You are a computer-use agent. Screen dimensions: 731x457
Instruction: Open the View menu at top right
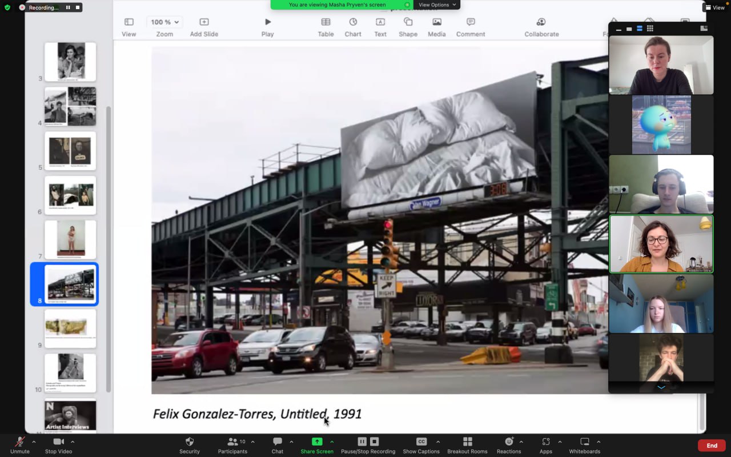[715, 7]
